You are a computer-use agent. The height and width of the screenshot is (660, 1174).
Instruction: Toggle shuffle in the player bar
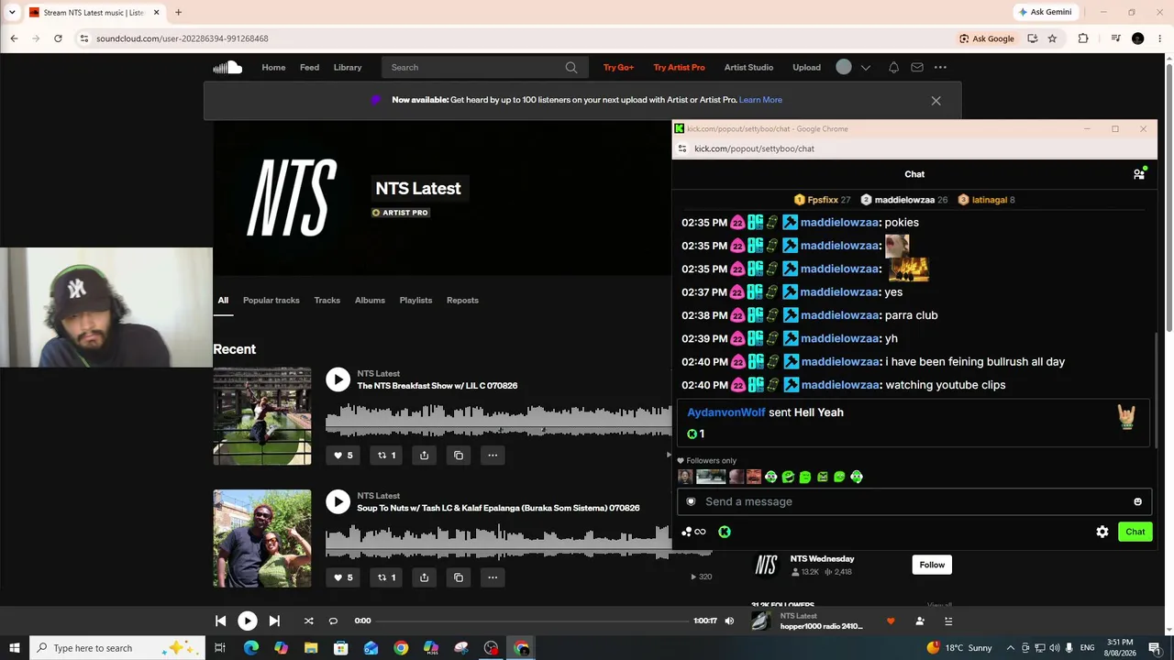coord(308,621)
